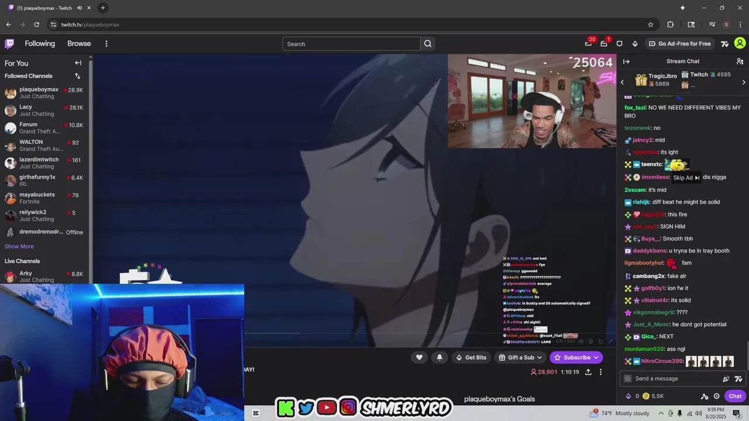The height and width of the screenshot is (421, 749).
Task: Click the search magnifier button
Action: pyautogui.click(x=428, y=44)
